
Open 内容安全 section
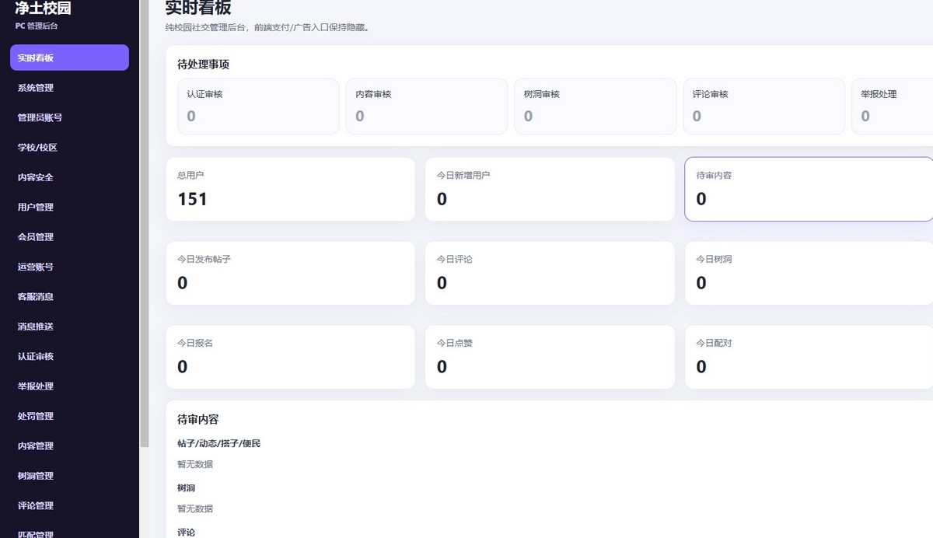coord(69,177)
